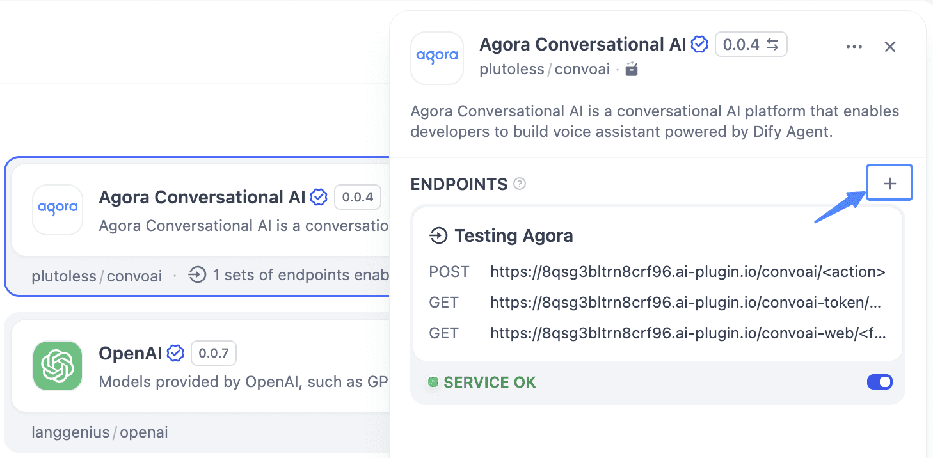Click the Agora logo in plugin list
The image size is (933, 458).
58,209
